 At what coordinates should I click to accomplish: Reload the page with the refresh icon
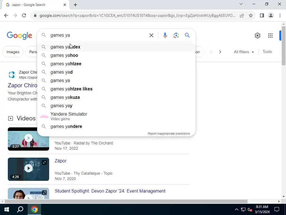tap(24, 16)
